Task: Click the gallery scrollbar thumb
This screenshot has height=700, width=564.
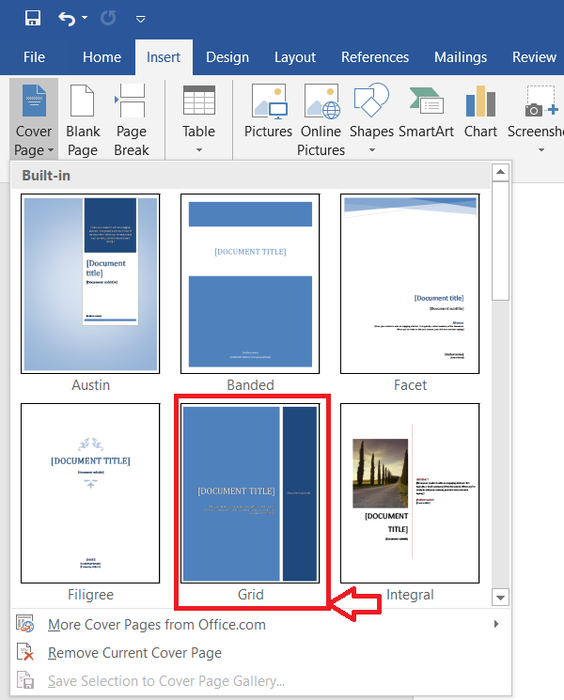Action: tap(501, 241)
